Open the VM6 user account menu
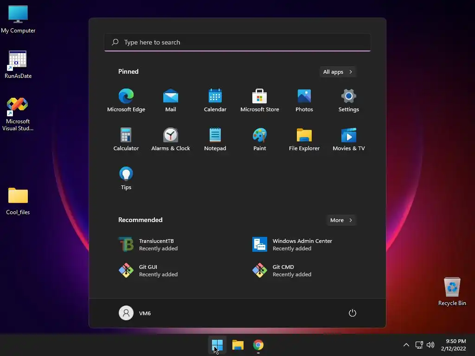 (135, 313)
